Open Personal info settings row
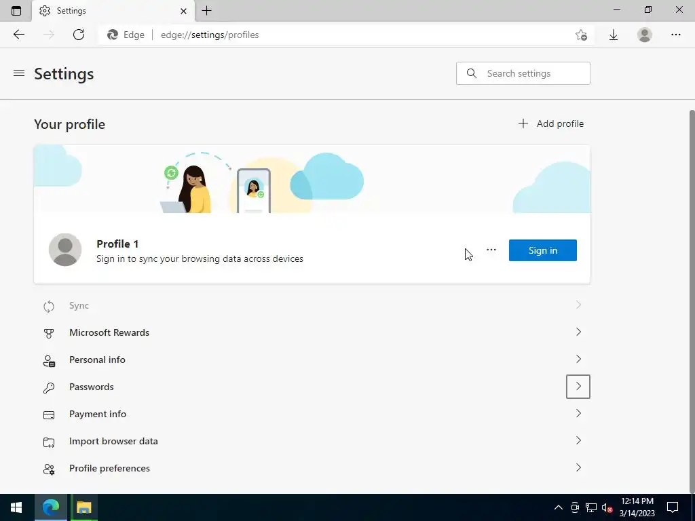 pos(312,360)
